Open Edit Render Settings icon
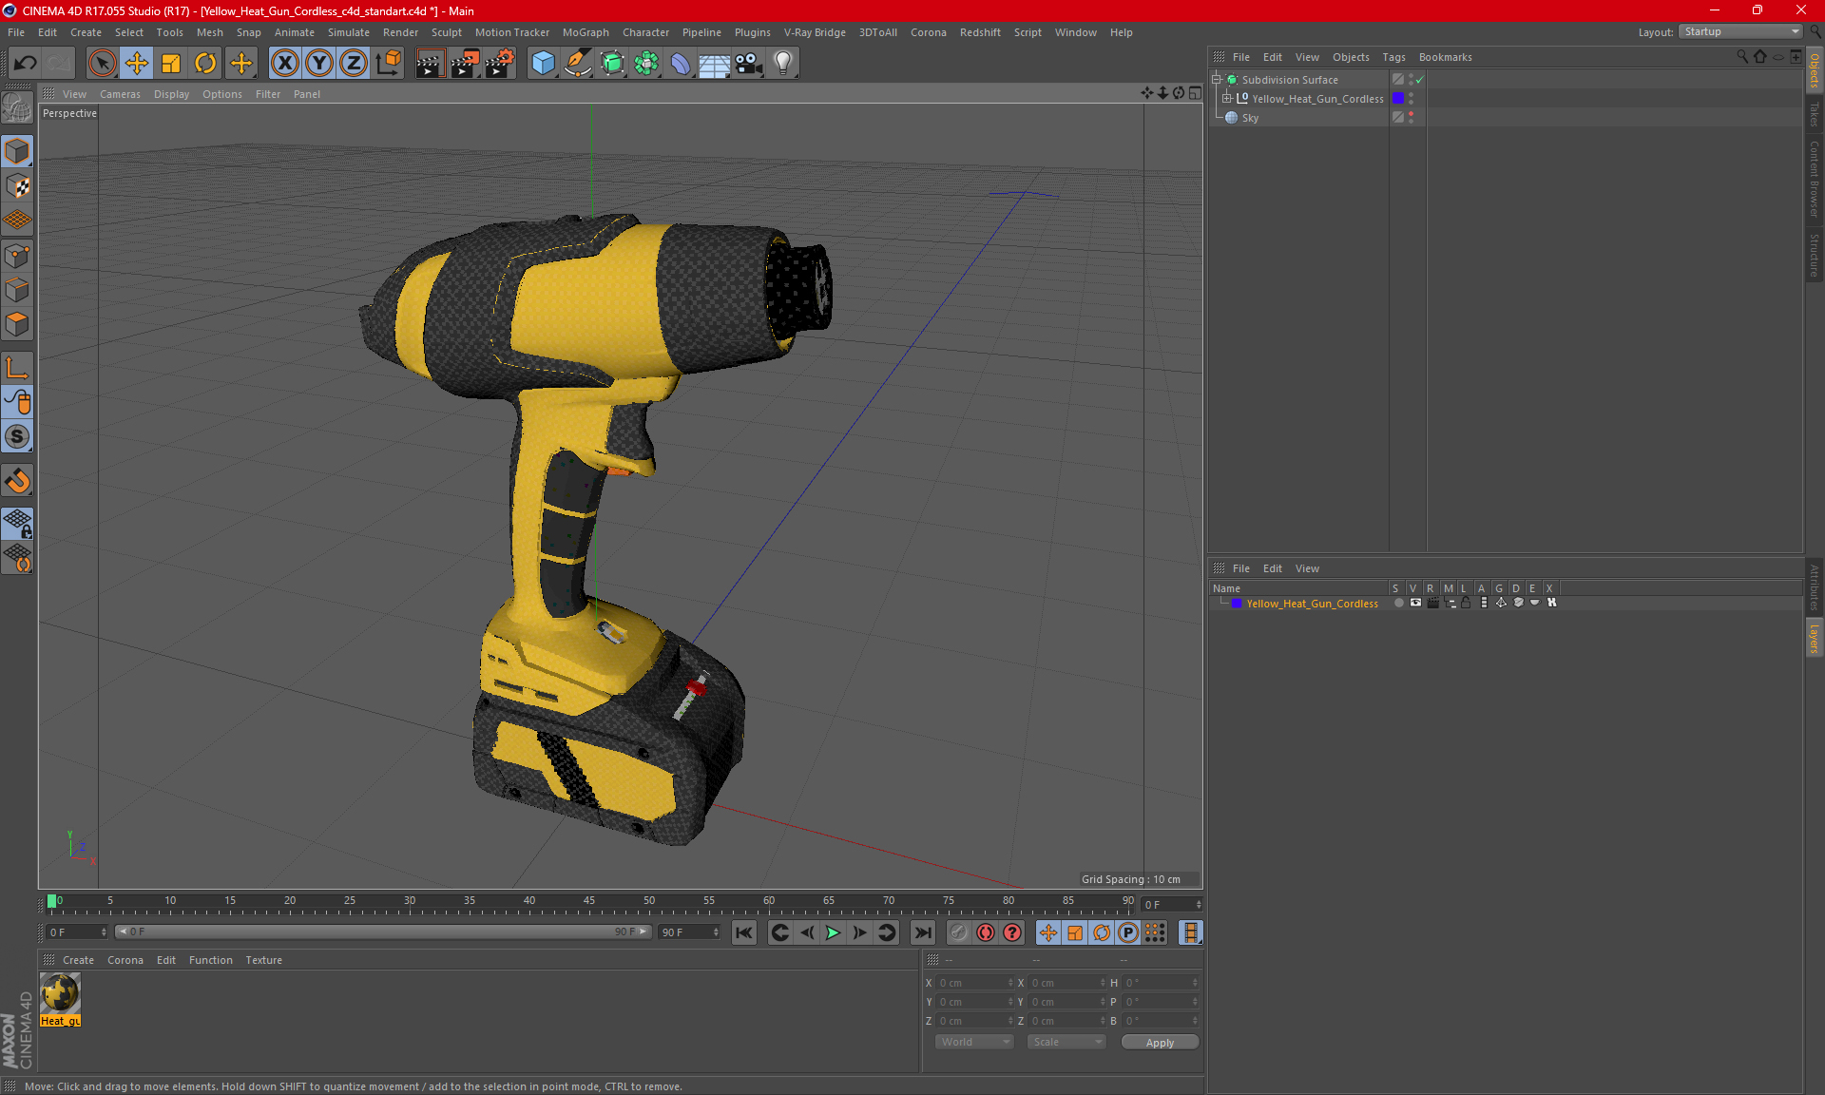The height and width of the screenshot is (1095, 1825). coord(500,63)
